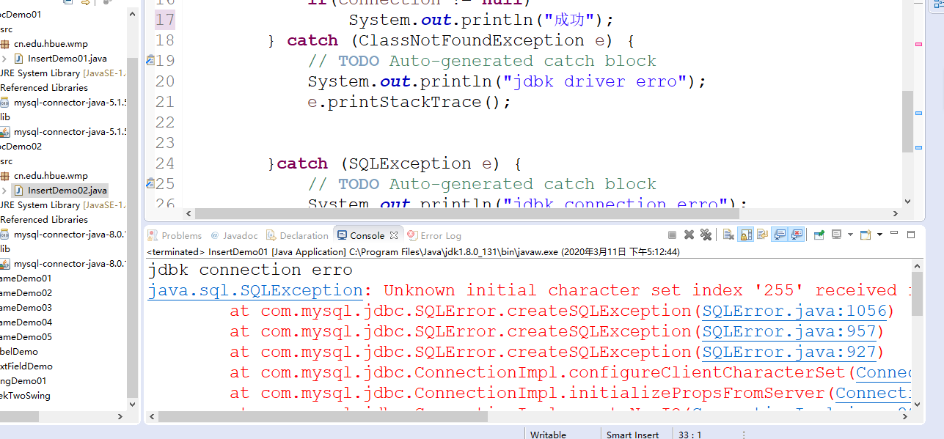Pin the Console view
The image size is (944, 439).
coord(819,235)
